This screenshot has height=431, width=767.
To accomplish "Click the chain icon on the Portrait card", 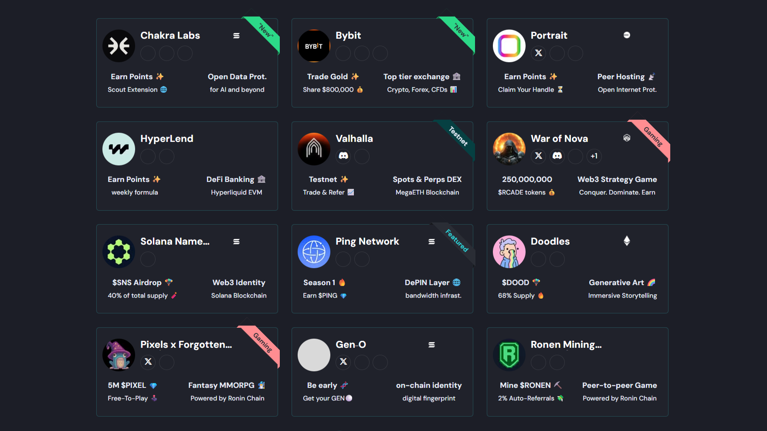I will (x=627, y=35).
